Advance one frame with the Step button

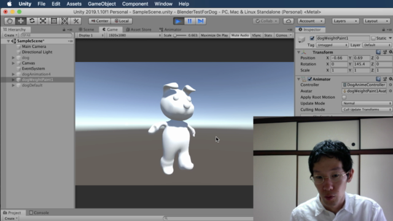pyautogui.click(x=201, y=21)
